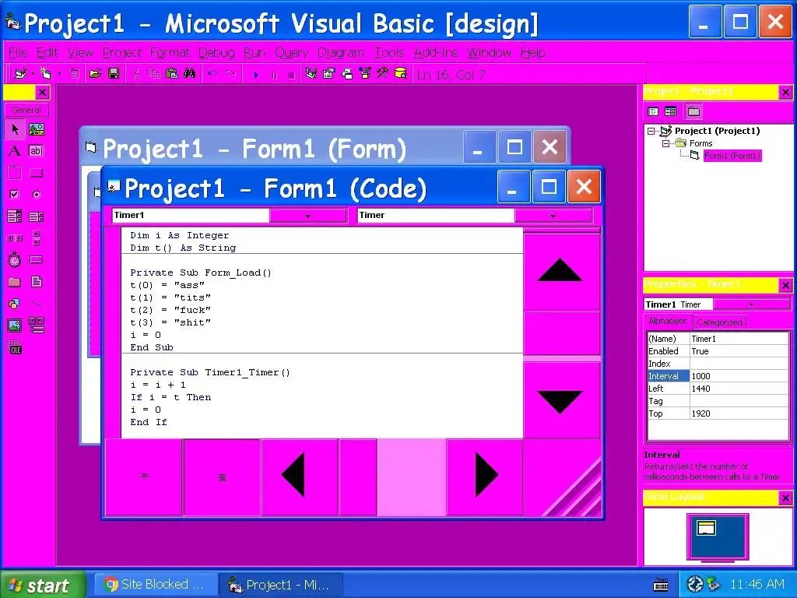Select the Frame control tool
Viewport: 797px width, 598px height.
click(x=15, y=172)
